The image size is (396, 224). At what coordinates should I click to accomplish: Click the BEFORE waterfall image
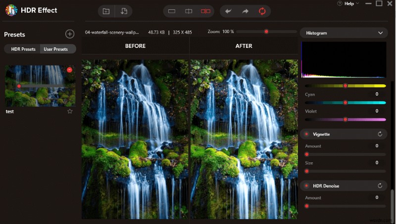pos(135,139)
